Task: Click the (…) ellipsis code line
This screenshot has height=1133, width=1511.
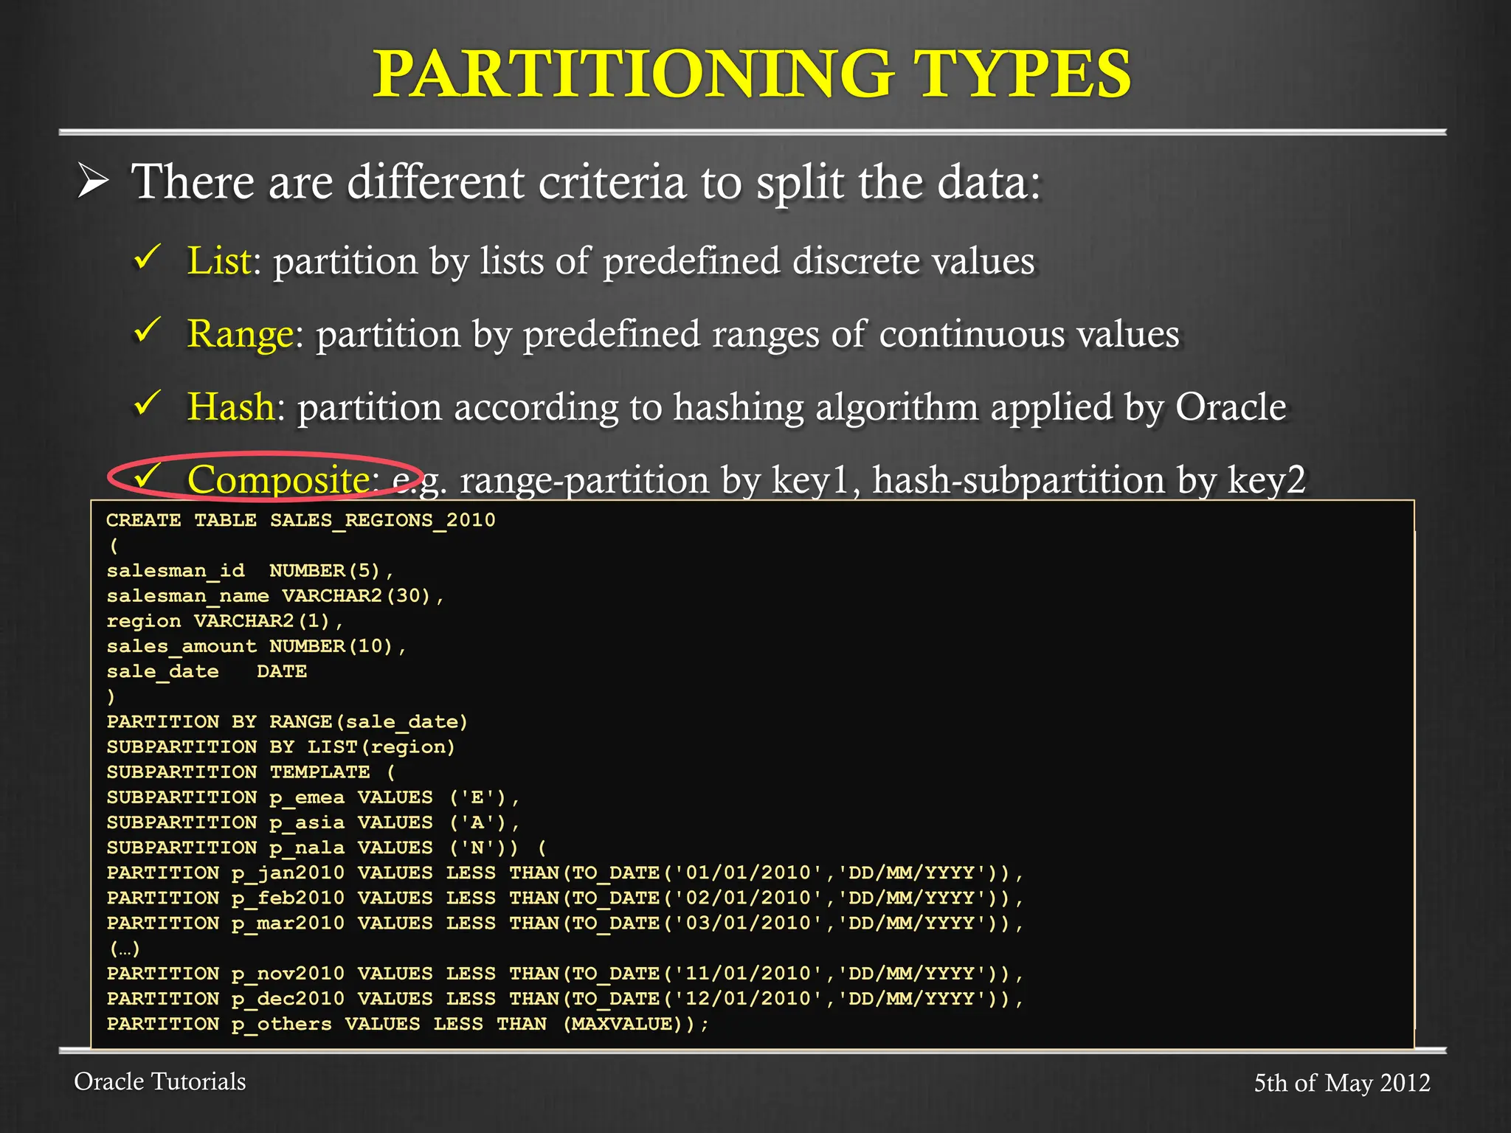Action: 124,949
